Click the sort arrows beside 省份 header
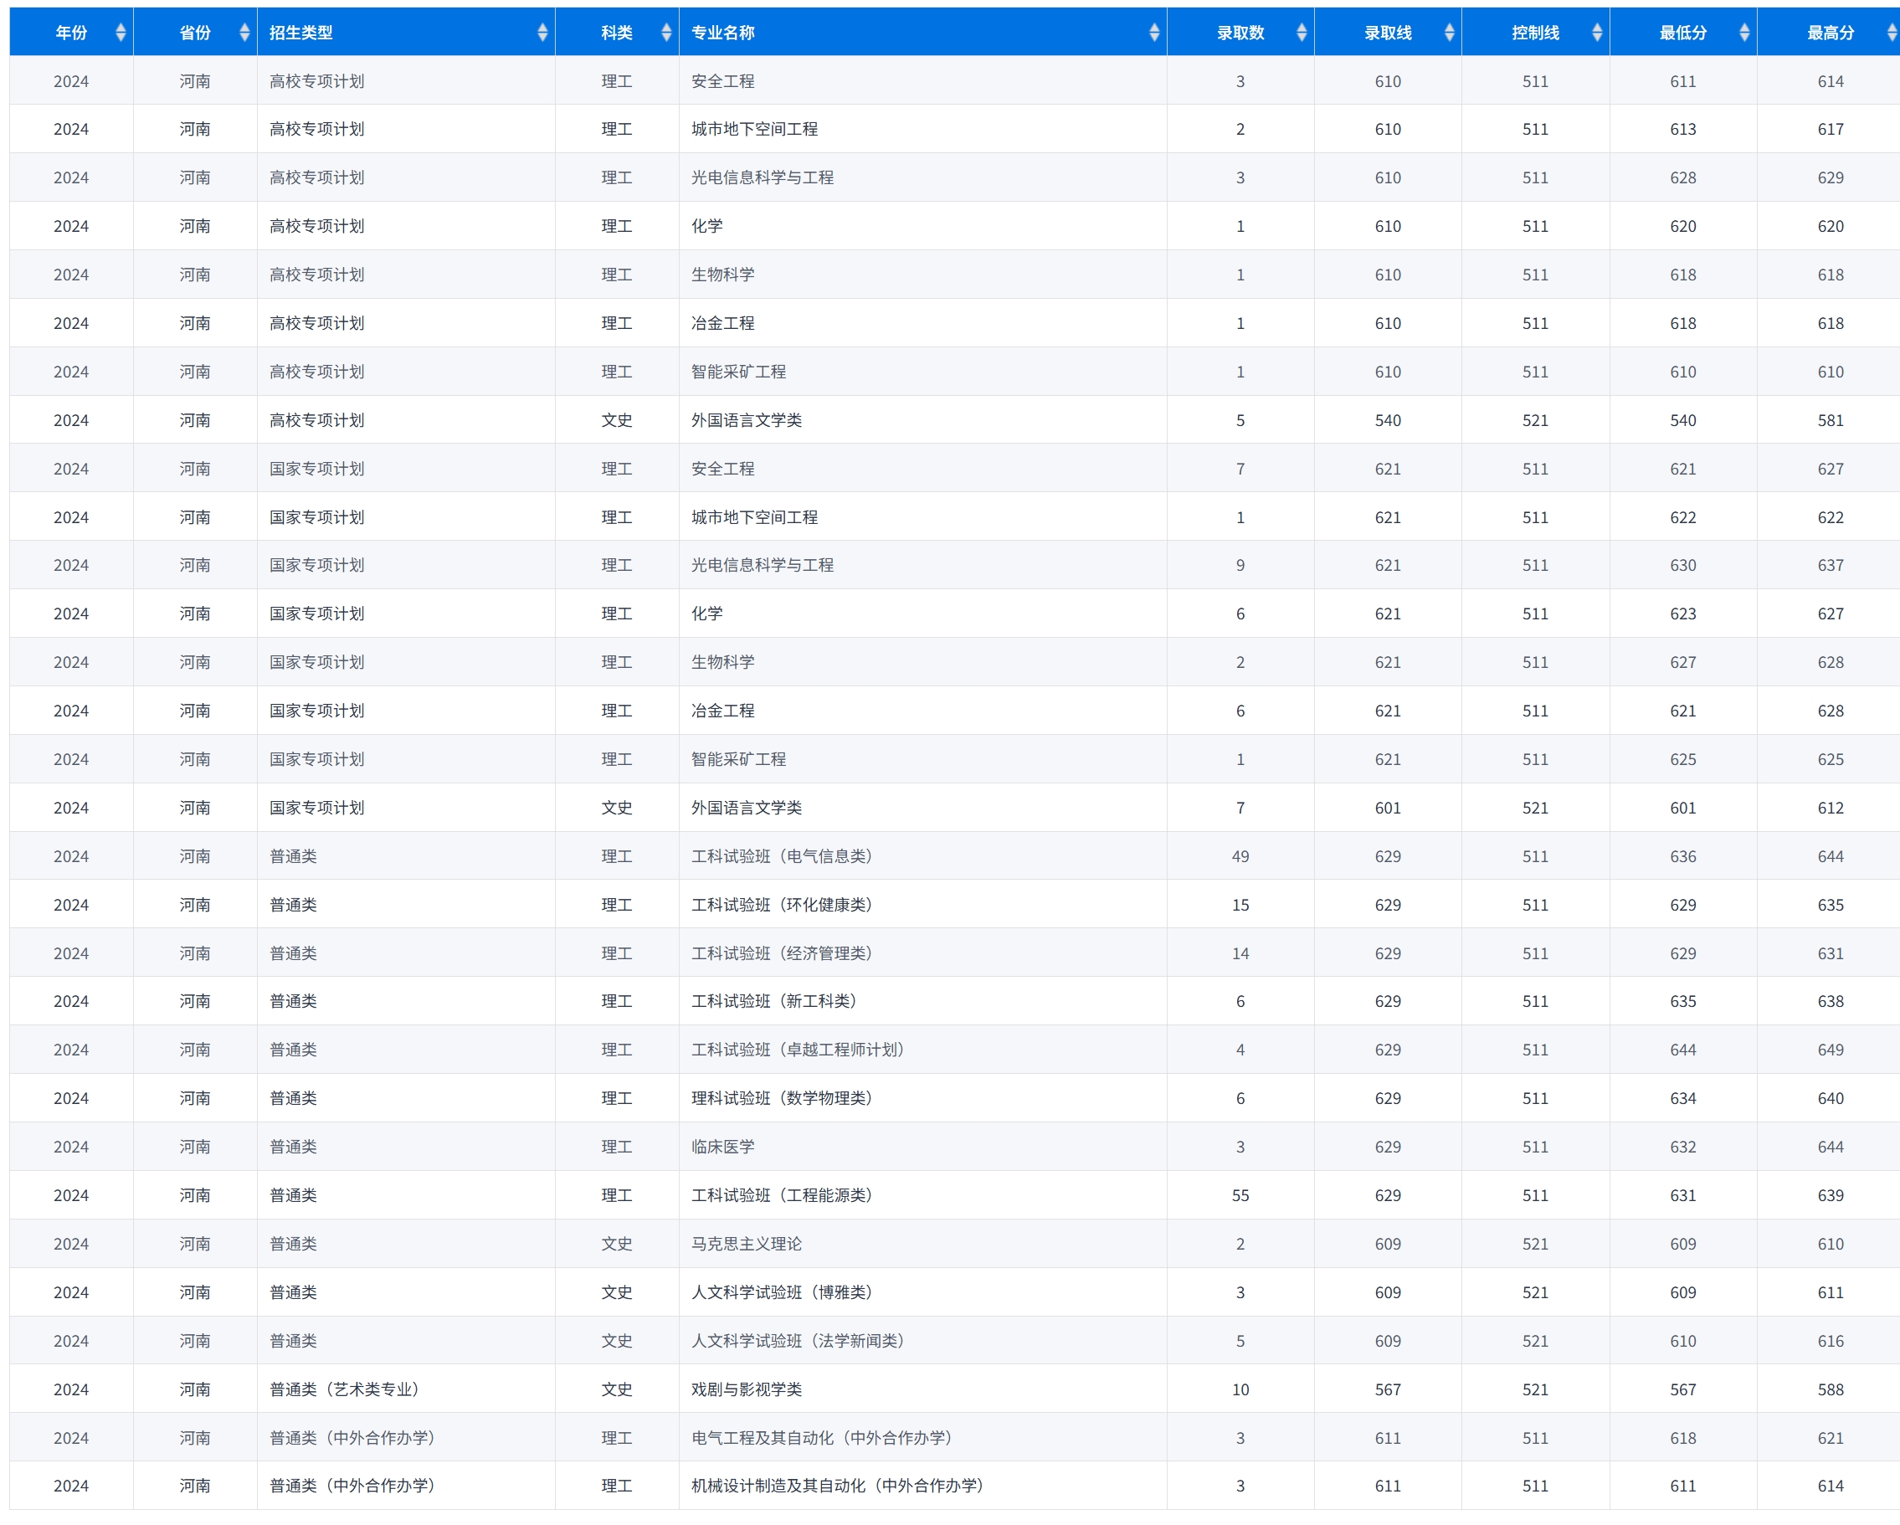1900x1525 pixels. point(244,33)
